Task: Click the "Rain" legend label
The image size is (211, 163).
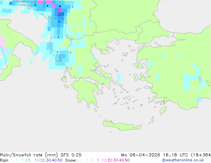Action: pos(4,160)
